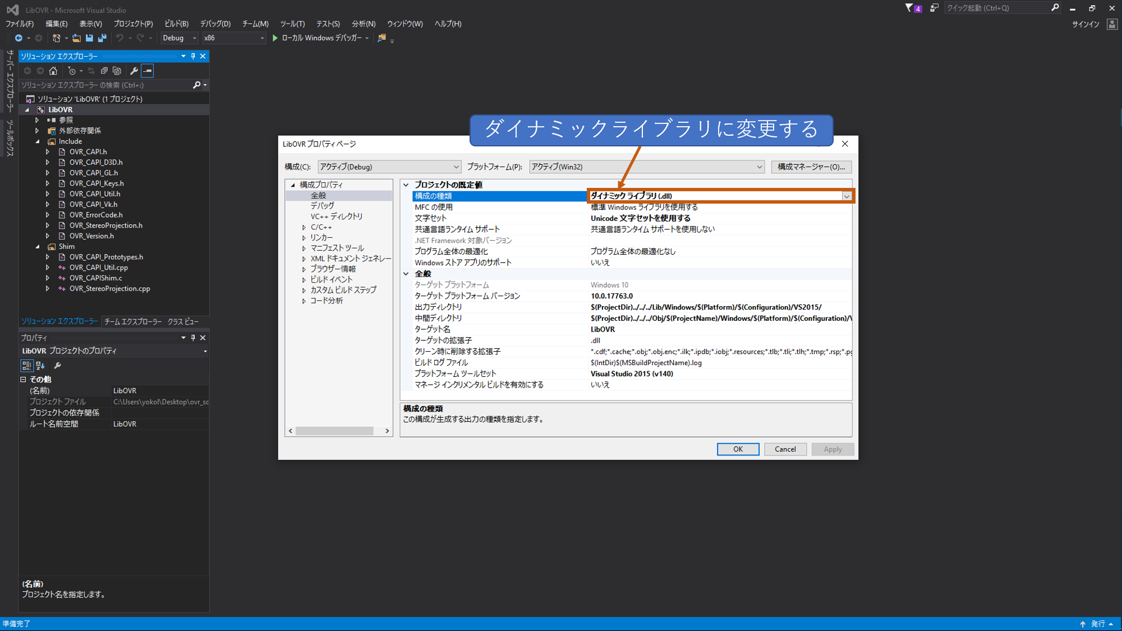Switch to the チーム エクスプローラー tab

pos(133,321)
